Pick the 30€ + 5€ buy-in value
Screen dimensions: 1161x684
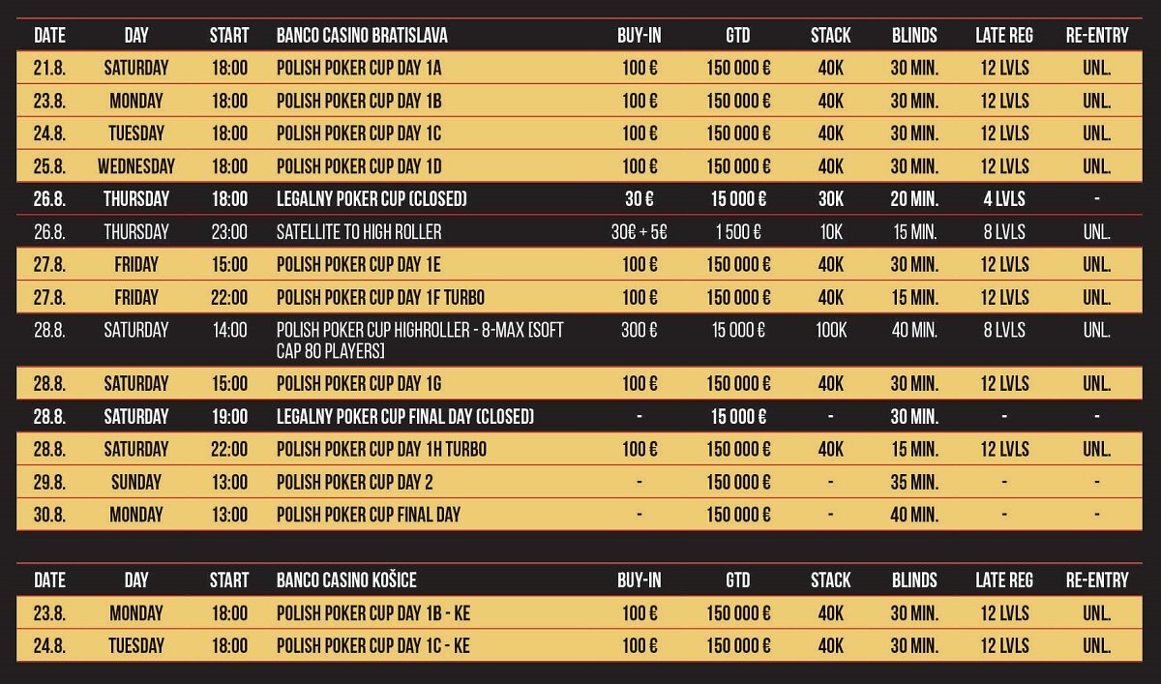tap(640, 232)
